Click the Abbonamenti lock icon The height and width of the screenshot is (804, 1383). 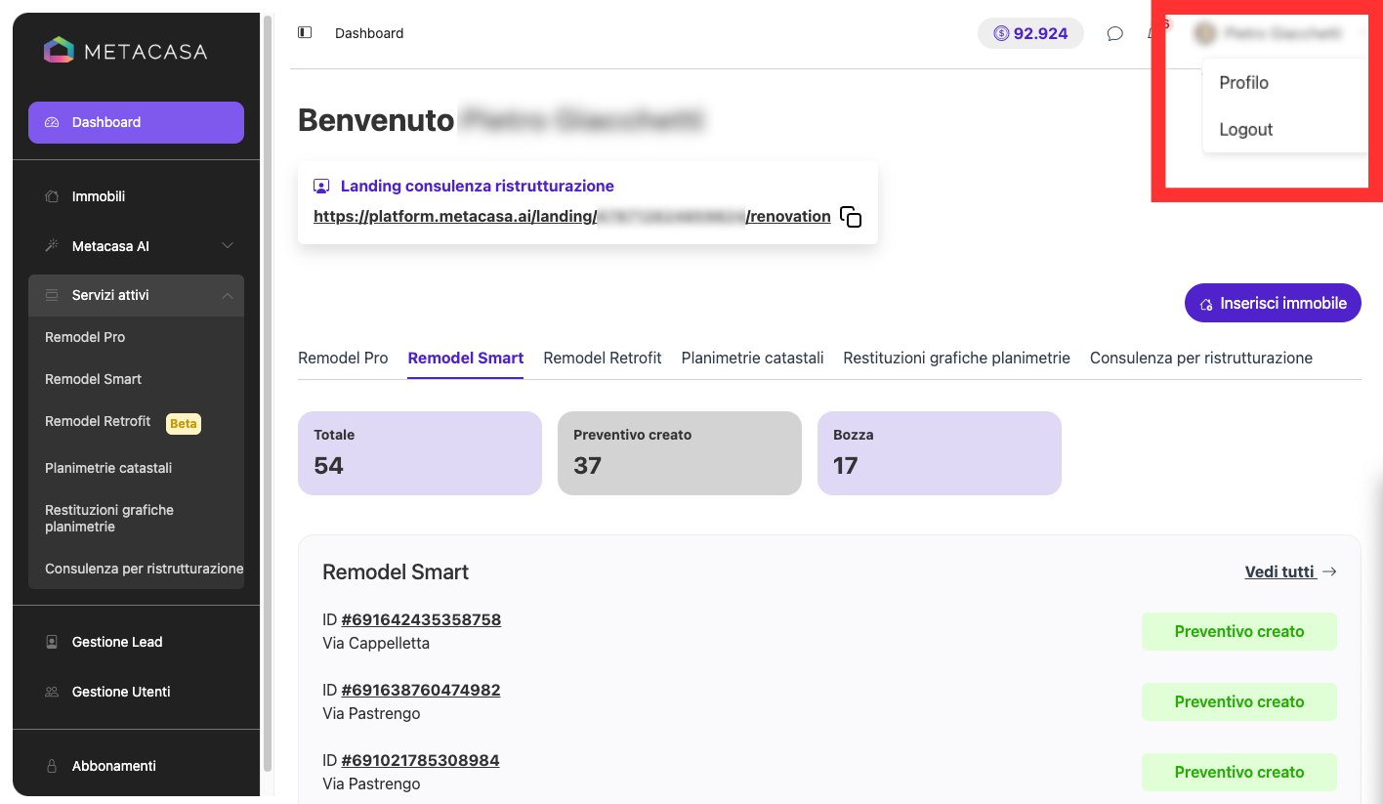pyautogui.click(x=52, y=766)
